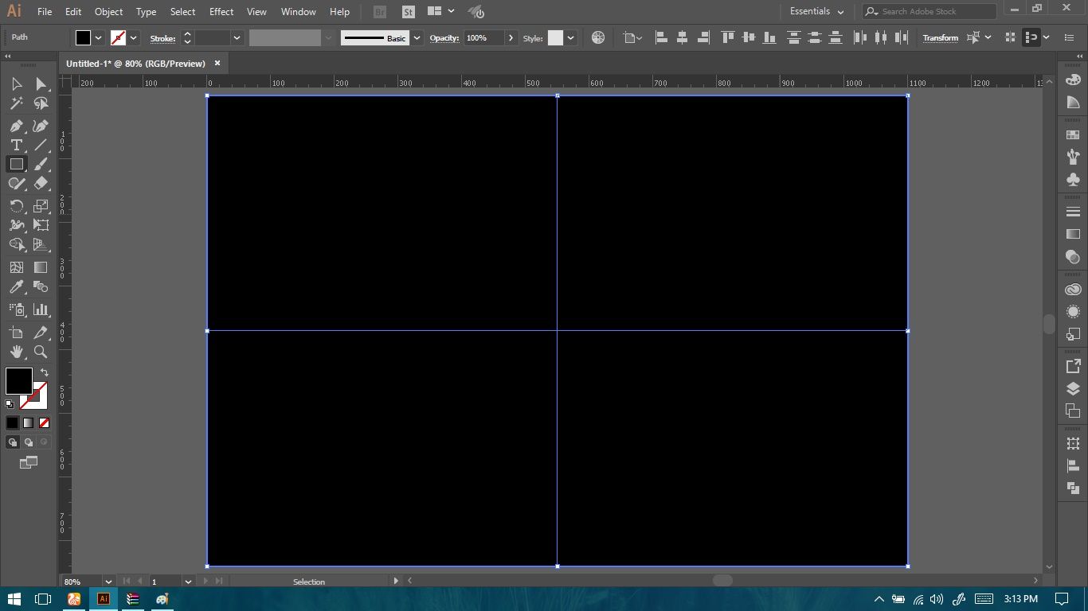Select the Eyedropper tool
Screen dimensions: 1088x611
click(16, 286)
